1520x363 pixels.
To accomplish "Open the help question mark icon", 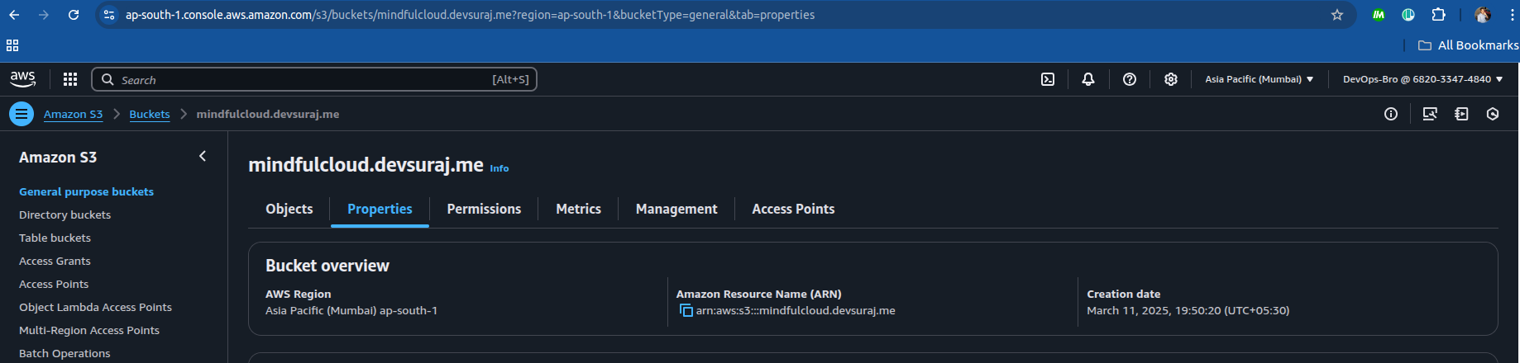I will 1130,79.
